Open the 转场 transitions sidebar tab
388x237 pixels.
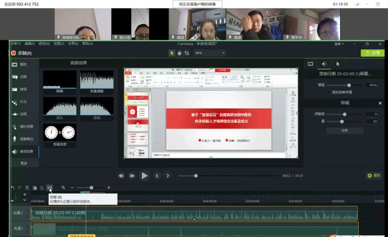pos(25,89)
